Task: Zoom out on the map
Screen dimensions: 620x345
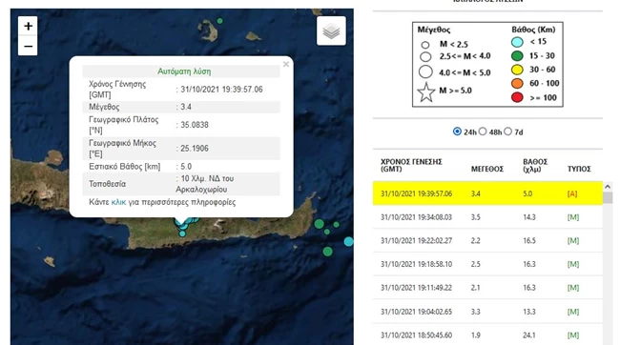Action: [28, 47]
